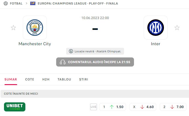Switch to the SUMAR tab
This screenshot has height=116, width=189.
pyautogui.click(x=11, y=79)
